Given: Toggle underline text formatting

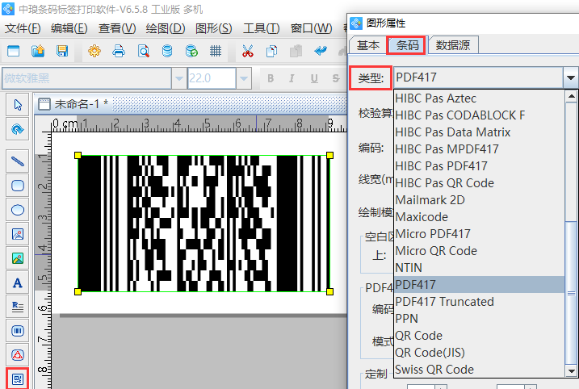Looking at the screenshot, I should 313,78.
